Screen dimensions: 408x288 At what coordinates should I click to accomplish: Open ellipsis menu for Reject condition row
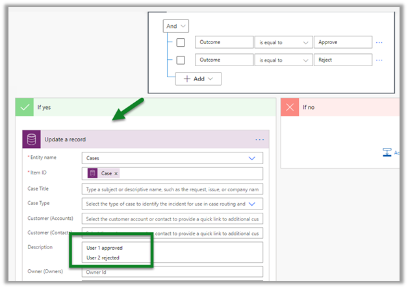pos(379,60)
